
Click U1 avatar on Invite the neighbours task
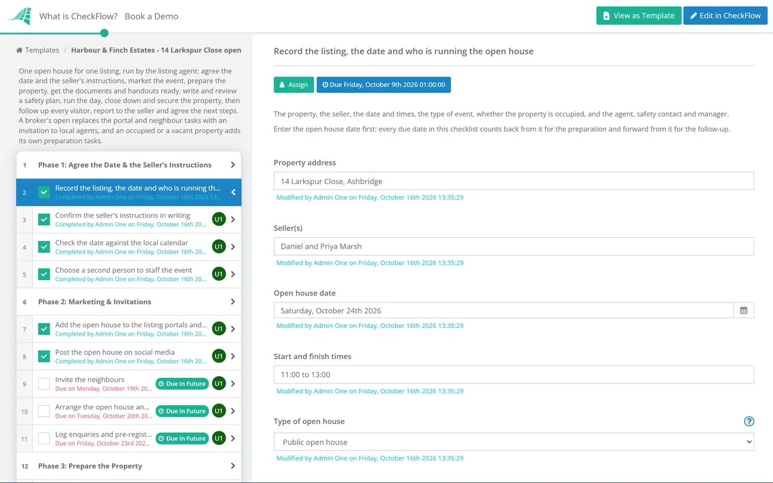click(x=219, y=383)
